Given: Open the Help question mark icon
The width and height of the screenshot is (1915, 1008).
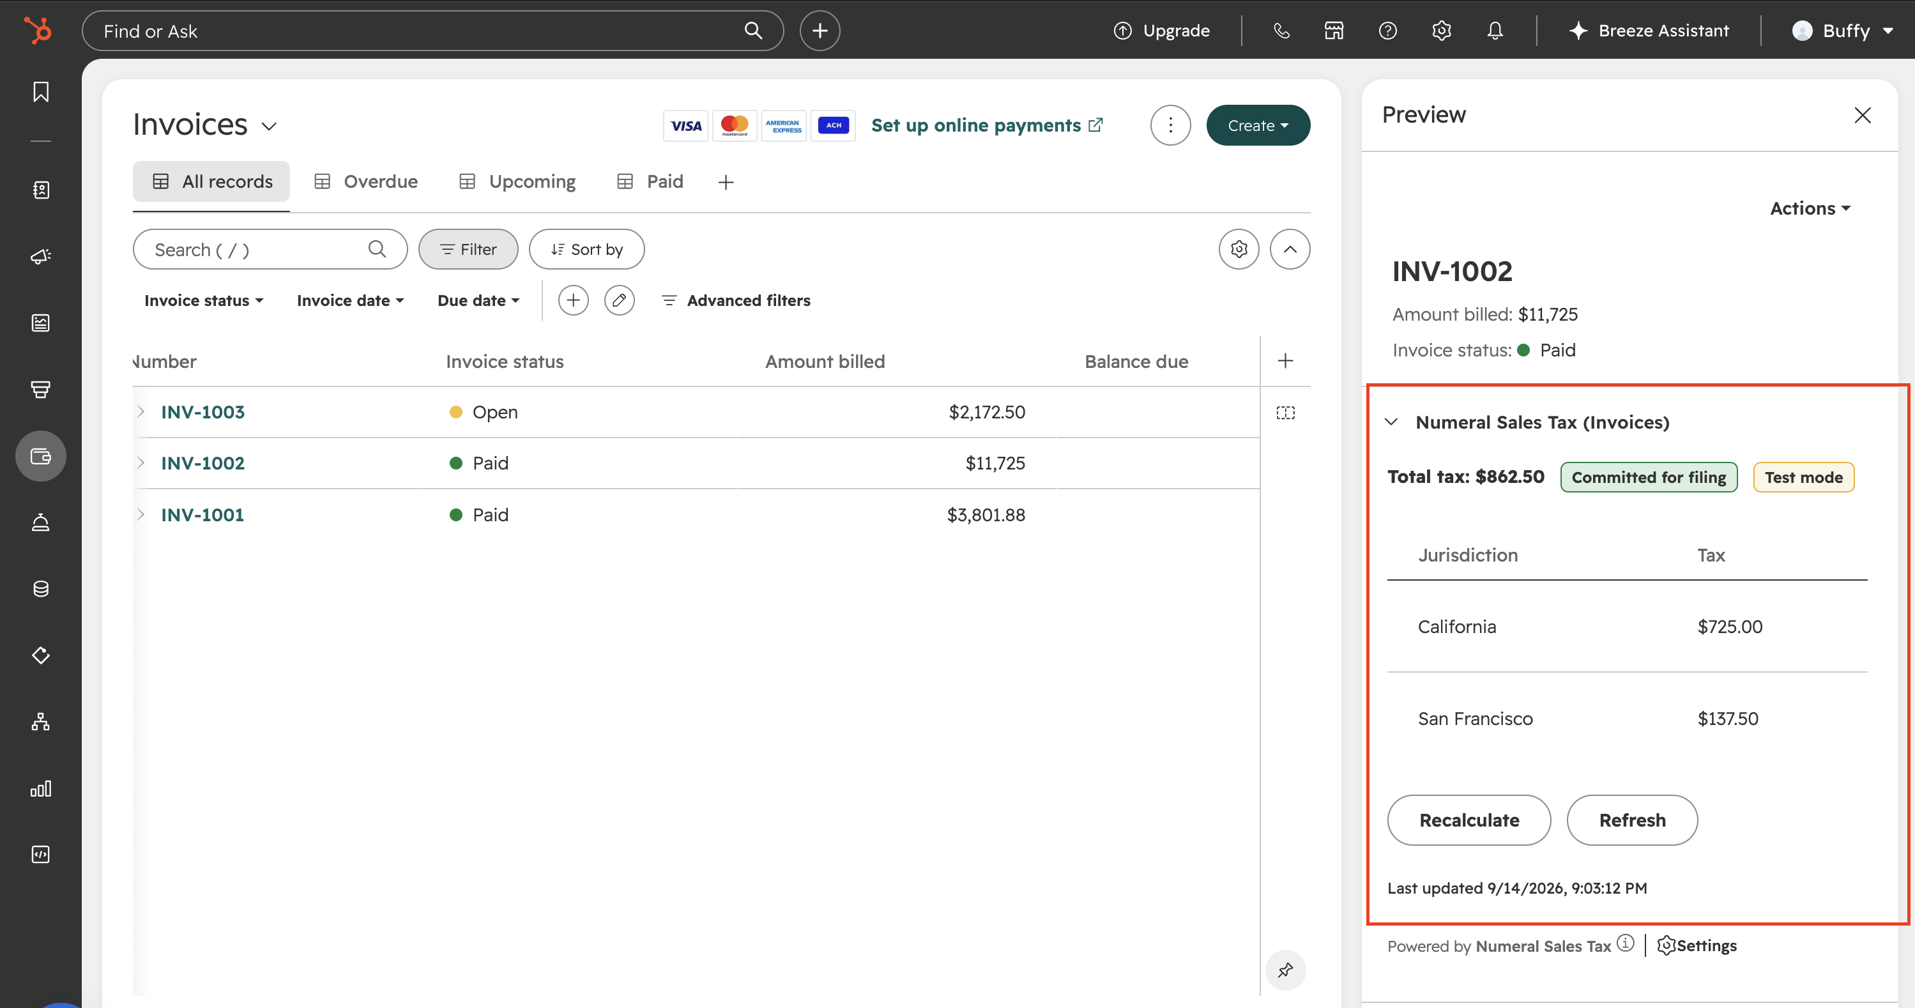Looking at the screenshot, I should pos(1388,31).
